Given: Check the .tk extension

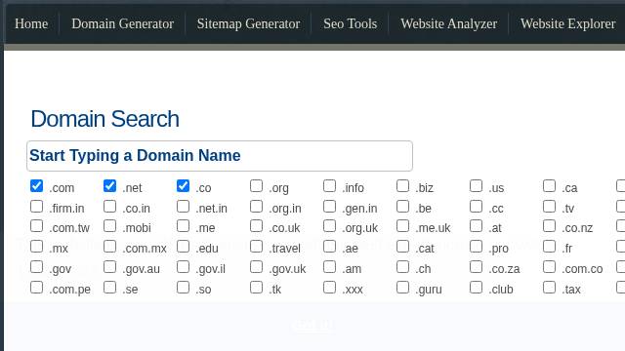Looking at the screenshot, I should tap(256, 288).
